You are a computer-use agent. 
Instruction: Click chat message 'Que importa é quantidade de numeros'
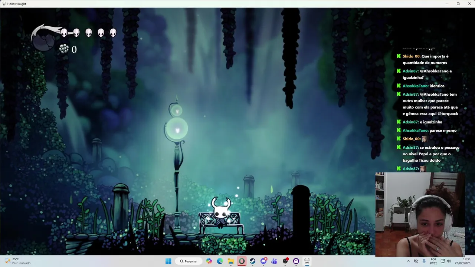point(426,59)
